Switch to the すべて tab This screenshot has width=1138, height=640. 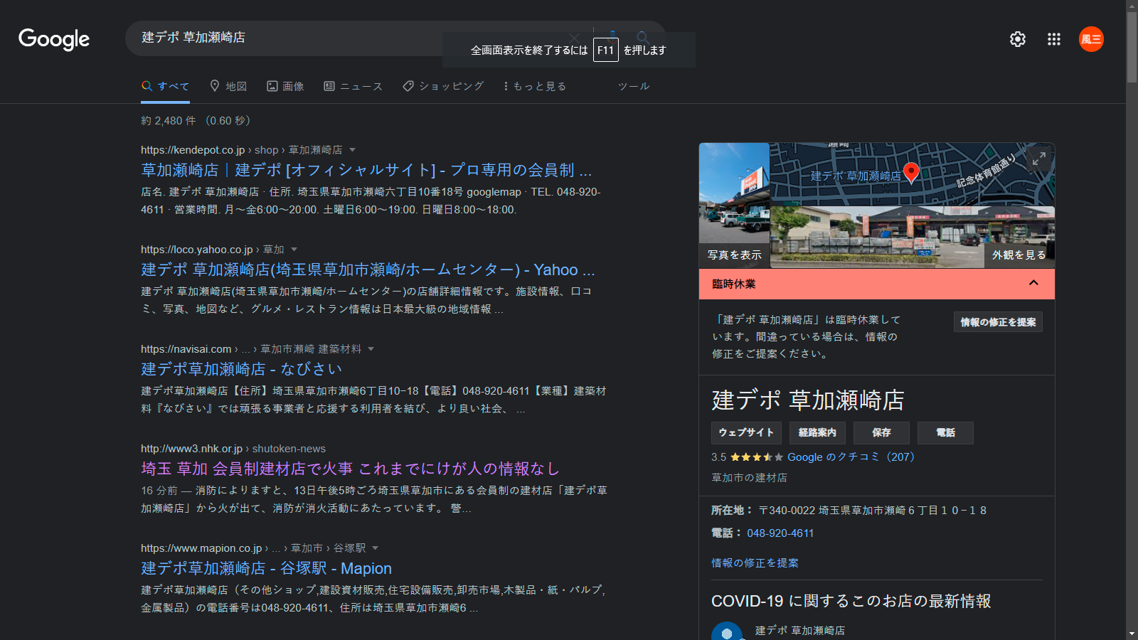pyautogui.click(x=166, y=86)
